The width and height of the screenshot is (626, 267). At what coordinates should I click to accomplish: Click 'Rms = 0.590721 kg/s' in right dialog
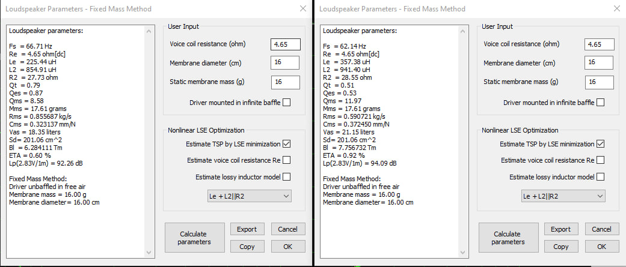coord(354,116)
